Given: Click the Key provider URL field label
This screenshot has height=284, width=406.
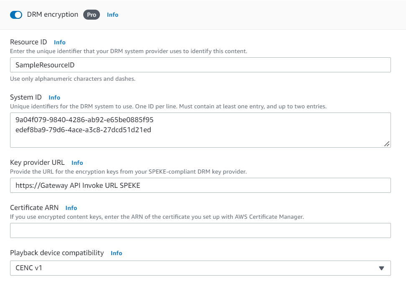Looking at the screenshot, I should tap(37, 163).
